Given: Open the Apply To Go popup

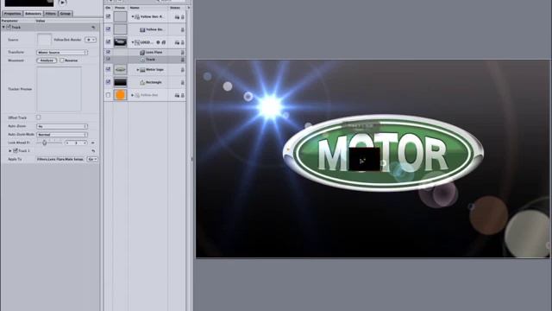Looking at the screenshot, I should [x=92, y=159].
